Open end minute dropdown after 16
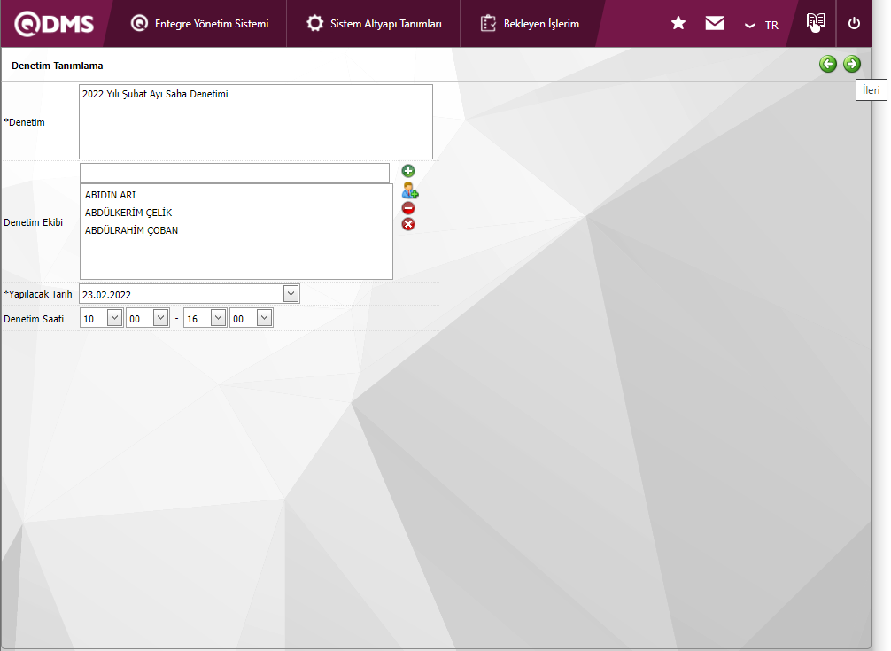 click(264, 318)
